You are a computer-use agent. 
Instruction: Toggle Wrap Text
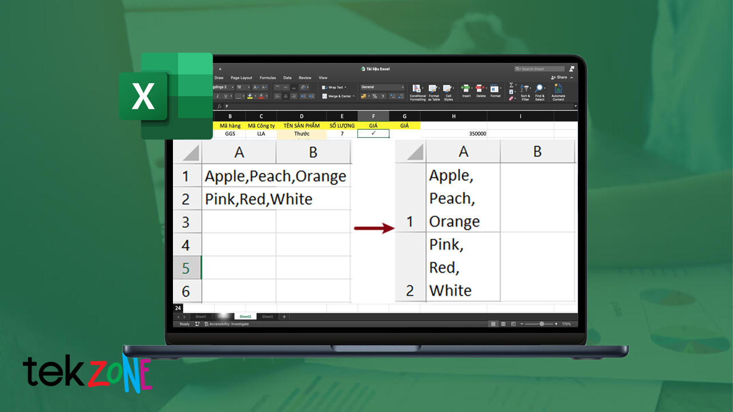click(x=334, y=87)
